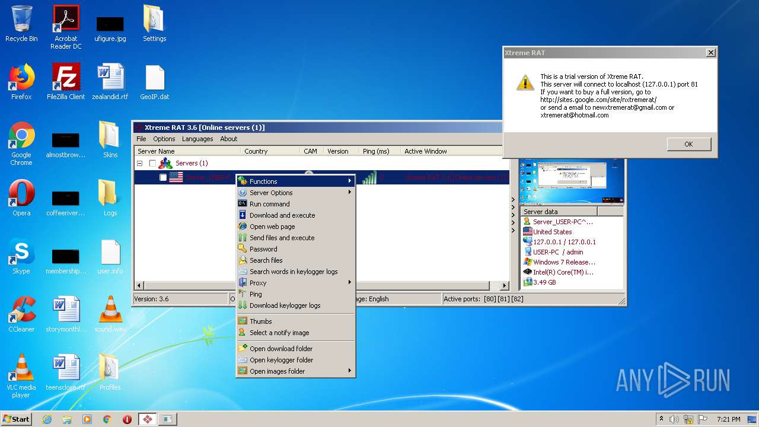Image resolution: width=759 pixels, height=427 pixels.
Task: Select the GeoIP.dat file on desktop
Action: point(155,82)
